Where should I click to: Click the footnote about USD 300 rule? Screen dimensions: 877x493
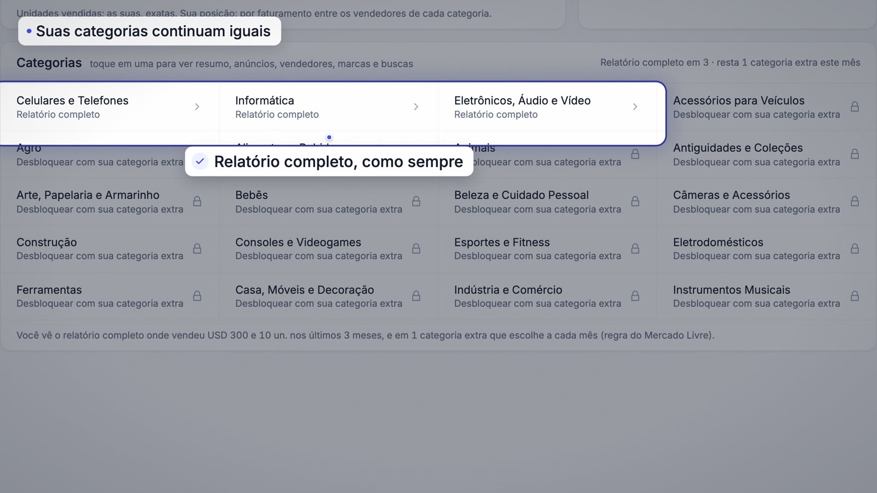tap(366, 335)
